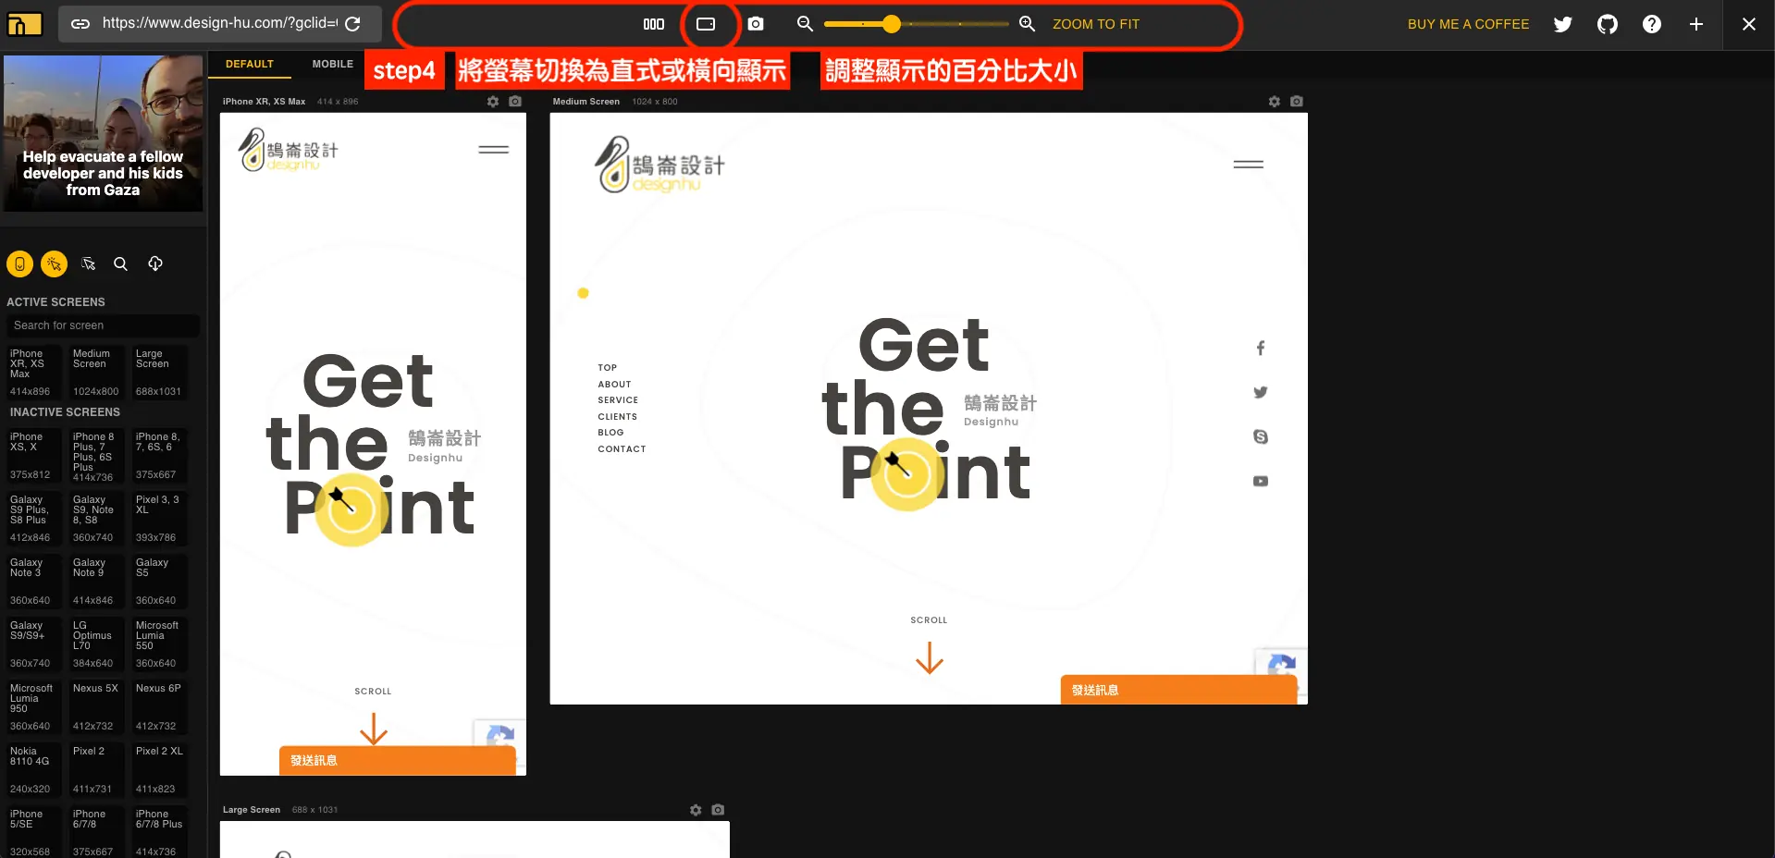Switch to the MOBILE tab

click(x=332, y=64)
